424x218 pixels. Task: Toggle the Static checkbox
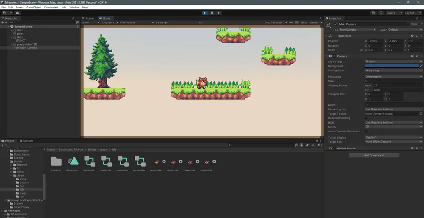[x=408, y=24]
